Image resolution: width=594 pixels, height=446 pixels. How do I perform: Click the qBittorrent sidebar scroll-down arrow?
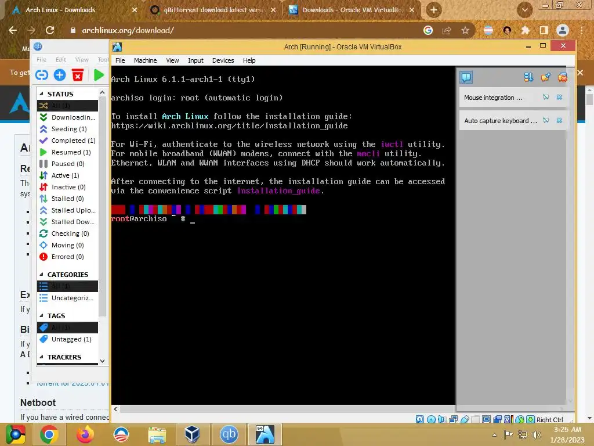102,361
